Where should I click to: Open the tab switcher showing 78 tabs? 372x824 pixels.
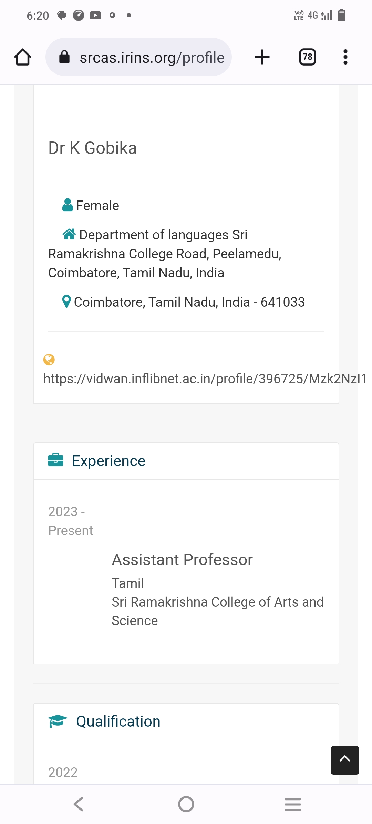click(307, 57)
